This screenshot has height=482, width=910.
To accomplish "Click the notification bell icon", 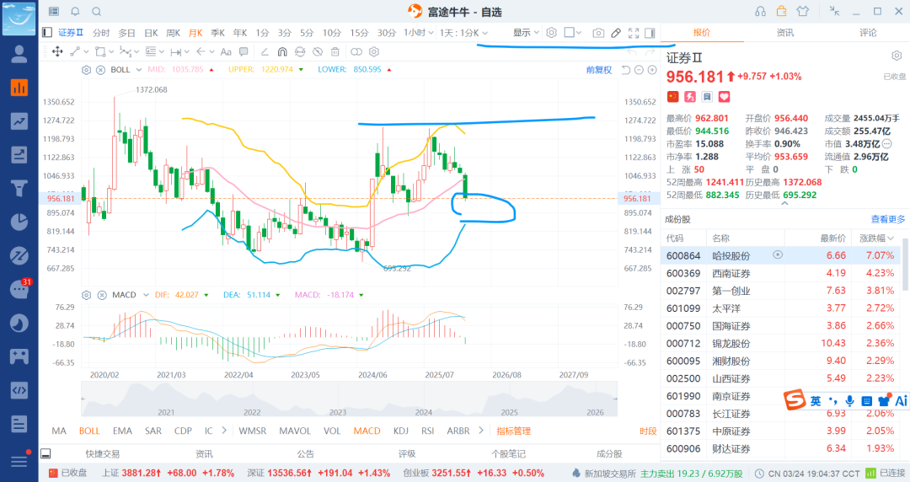I will point(76,11).
